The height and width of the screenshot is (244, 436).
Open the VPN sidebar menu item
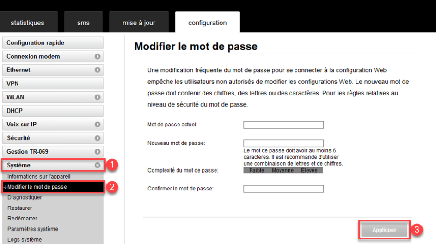(x=53, y=84)
